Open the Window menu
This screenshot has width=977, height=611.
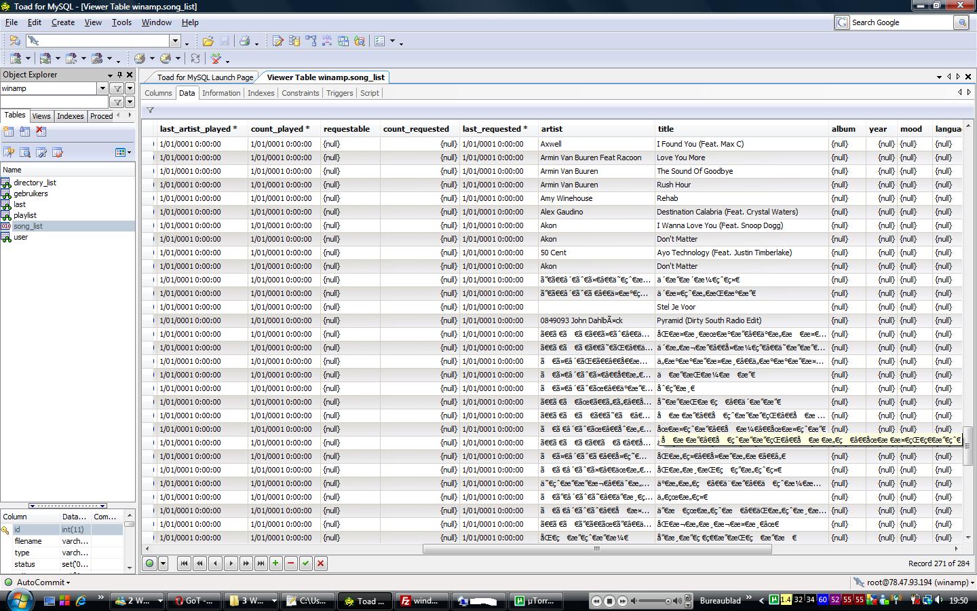tap(156, 22)
